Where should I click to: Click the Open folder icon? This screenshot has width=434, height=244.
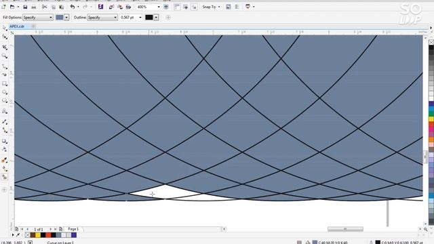pos(12,7)
